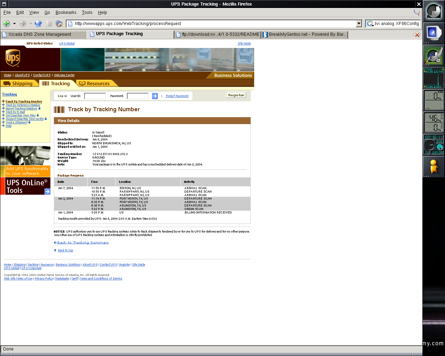Image resolution: width=445 pixels, height=356 pixels.
Task: Open the File menu
Action: (7, 13)
